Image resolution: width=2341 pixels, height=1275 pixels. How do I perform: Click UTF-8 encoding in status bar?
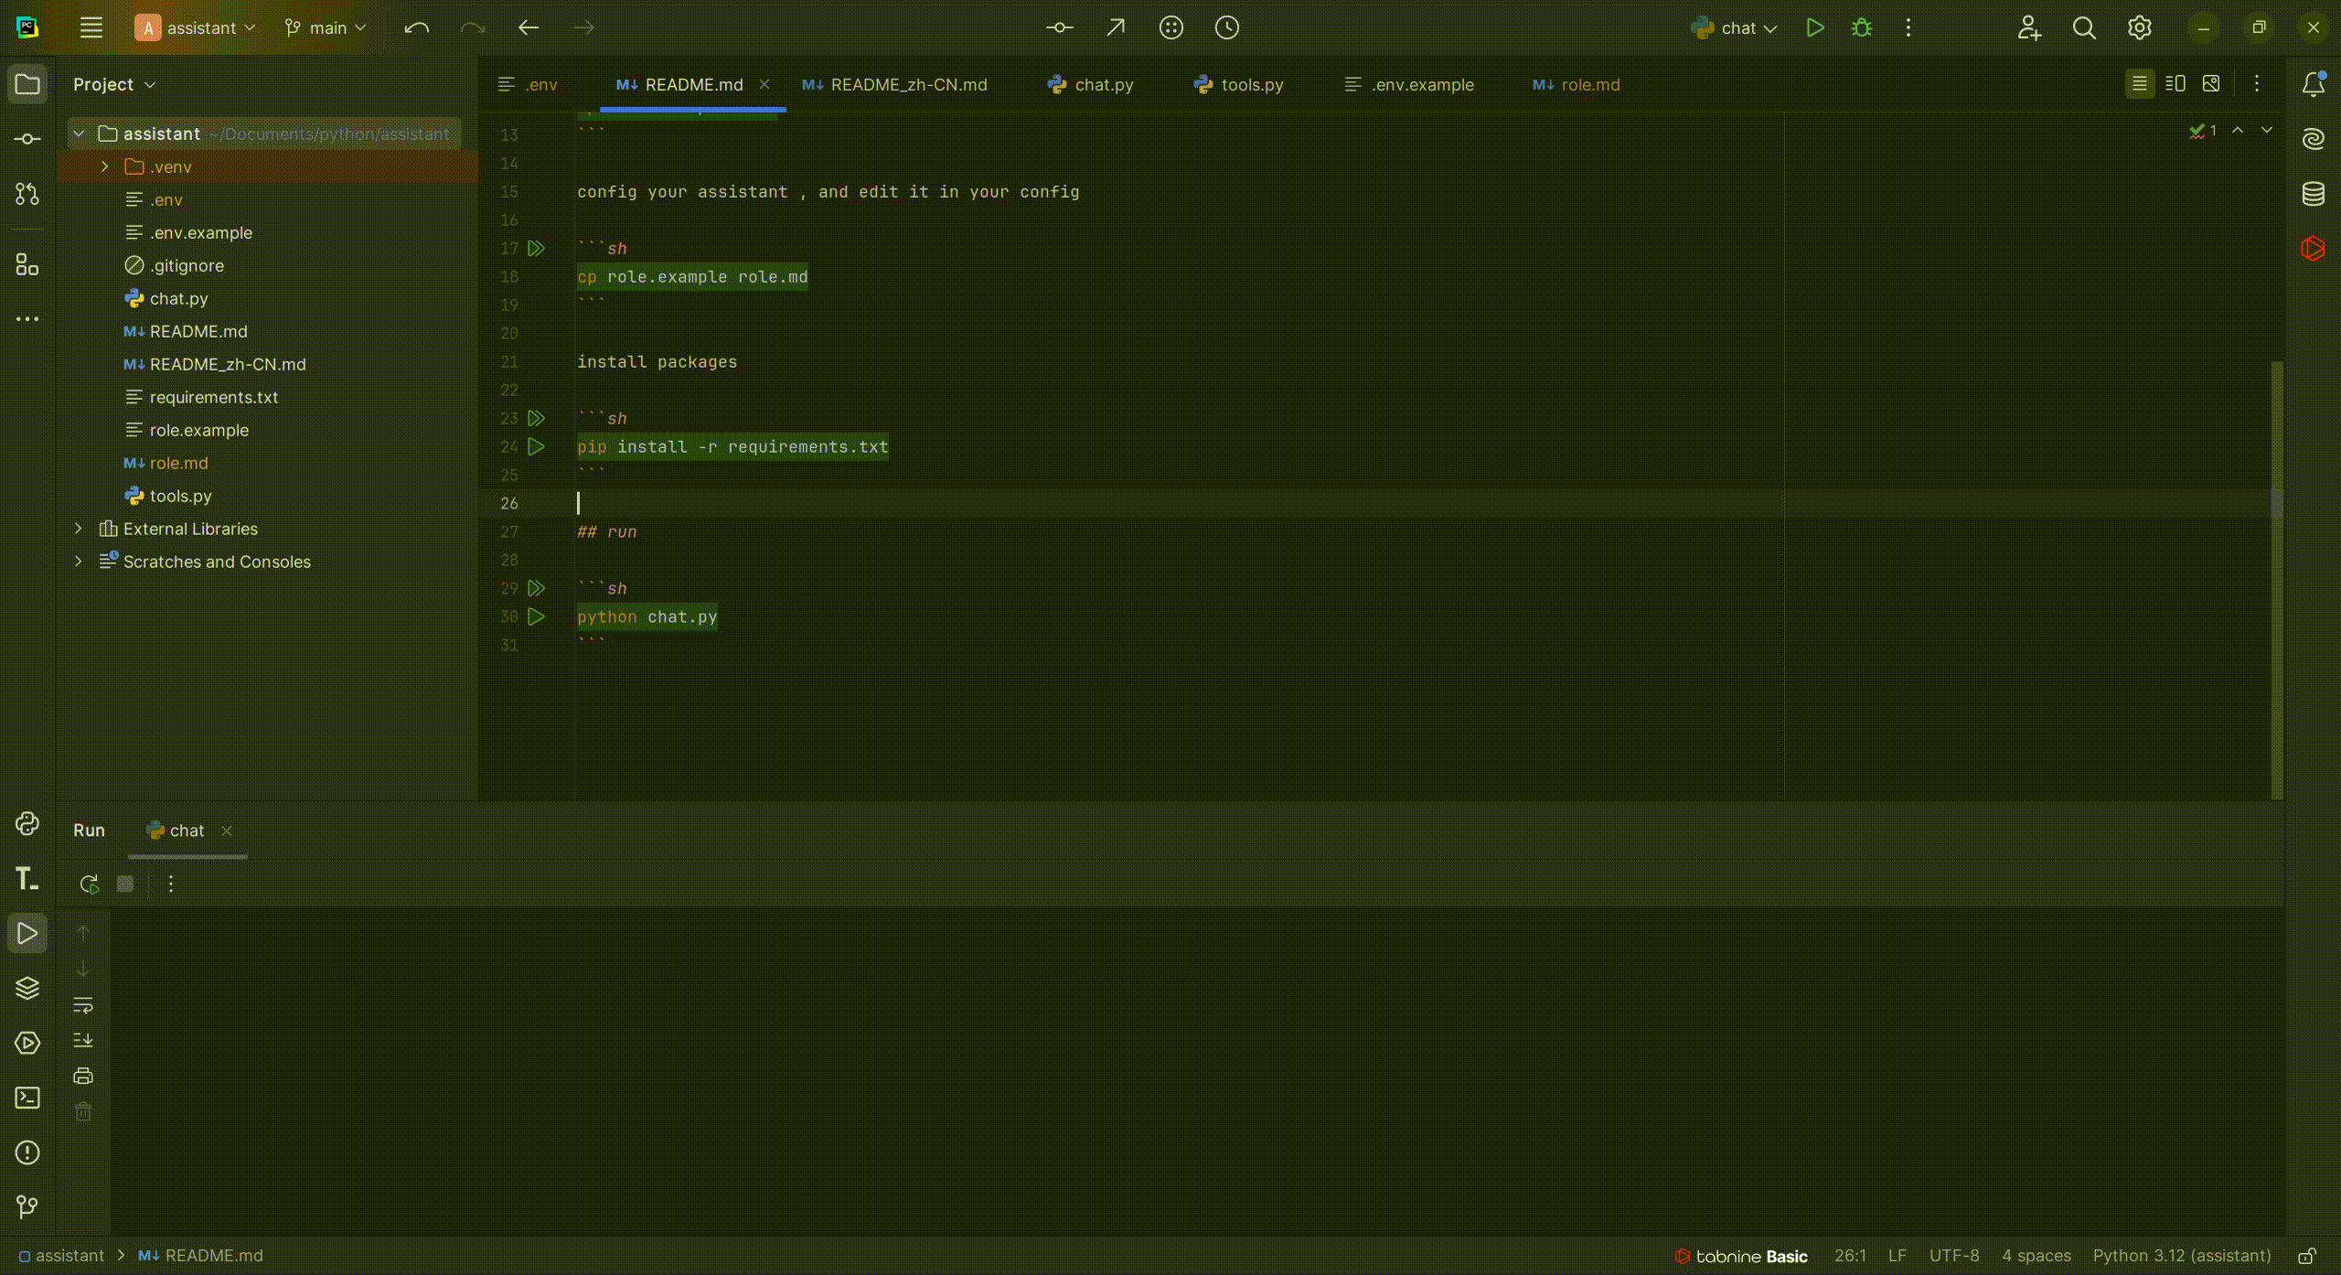click(x=1953, y=1256)
